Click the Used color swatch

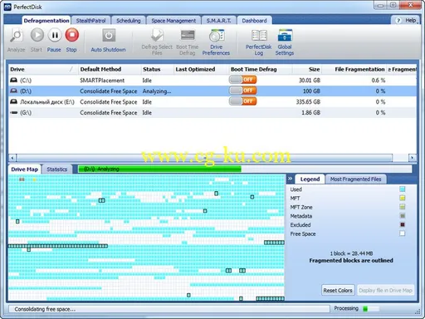403,189
